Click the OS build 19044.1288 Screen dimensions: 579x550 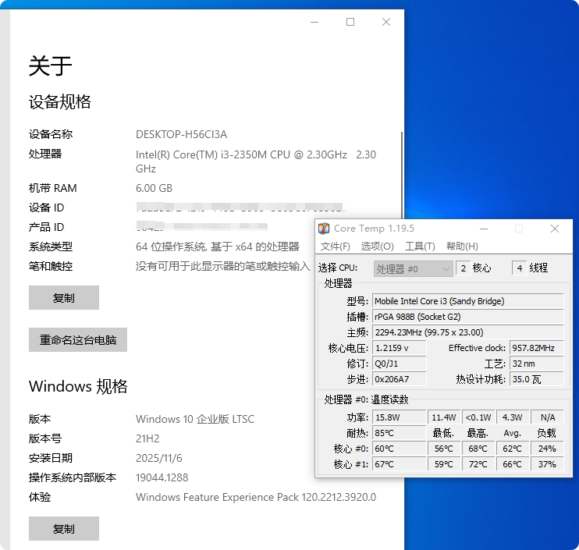(x=162, y=477)
